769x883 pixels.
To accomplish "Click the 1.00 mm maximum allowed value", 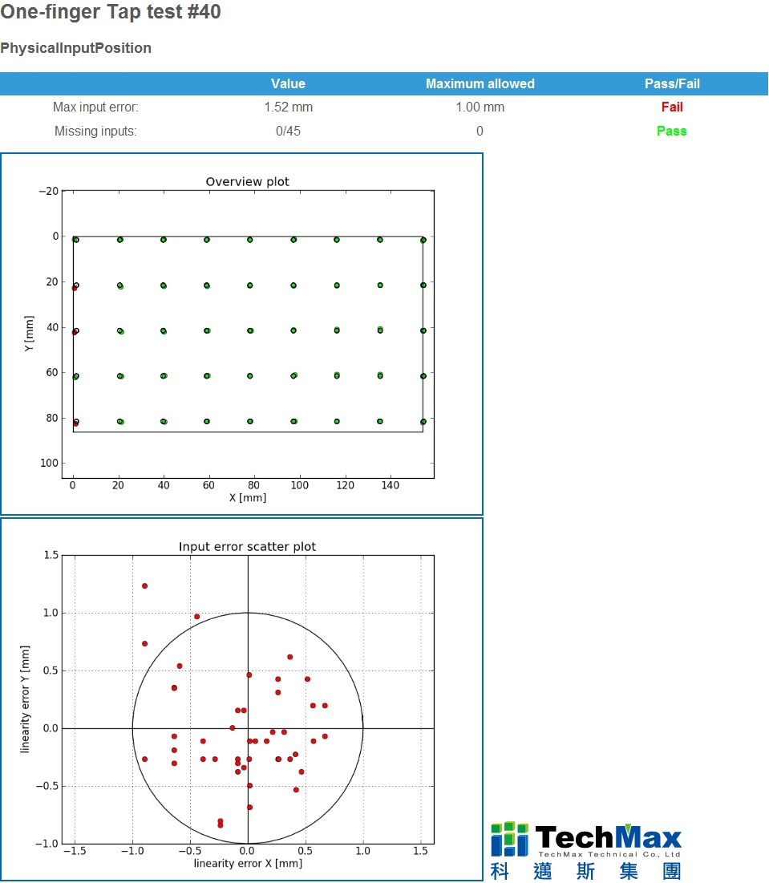I will [x=480, y=107].
